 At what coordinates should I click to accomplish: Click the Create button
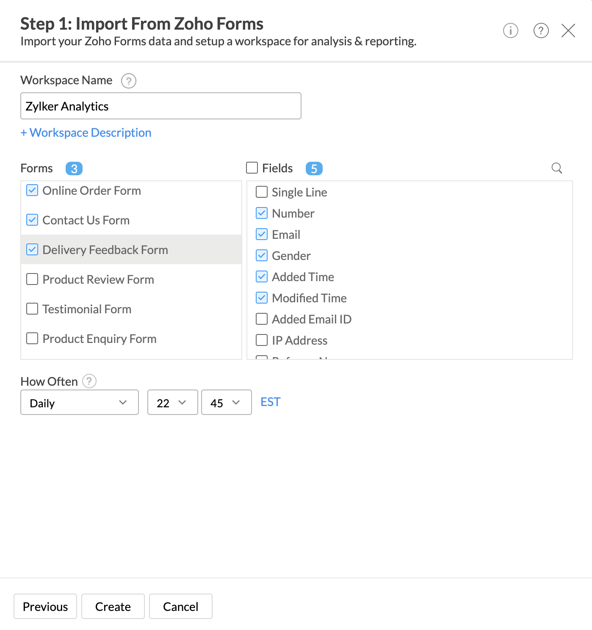click(113, 606)
